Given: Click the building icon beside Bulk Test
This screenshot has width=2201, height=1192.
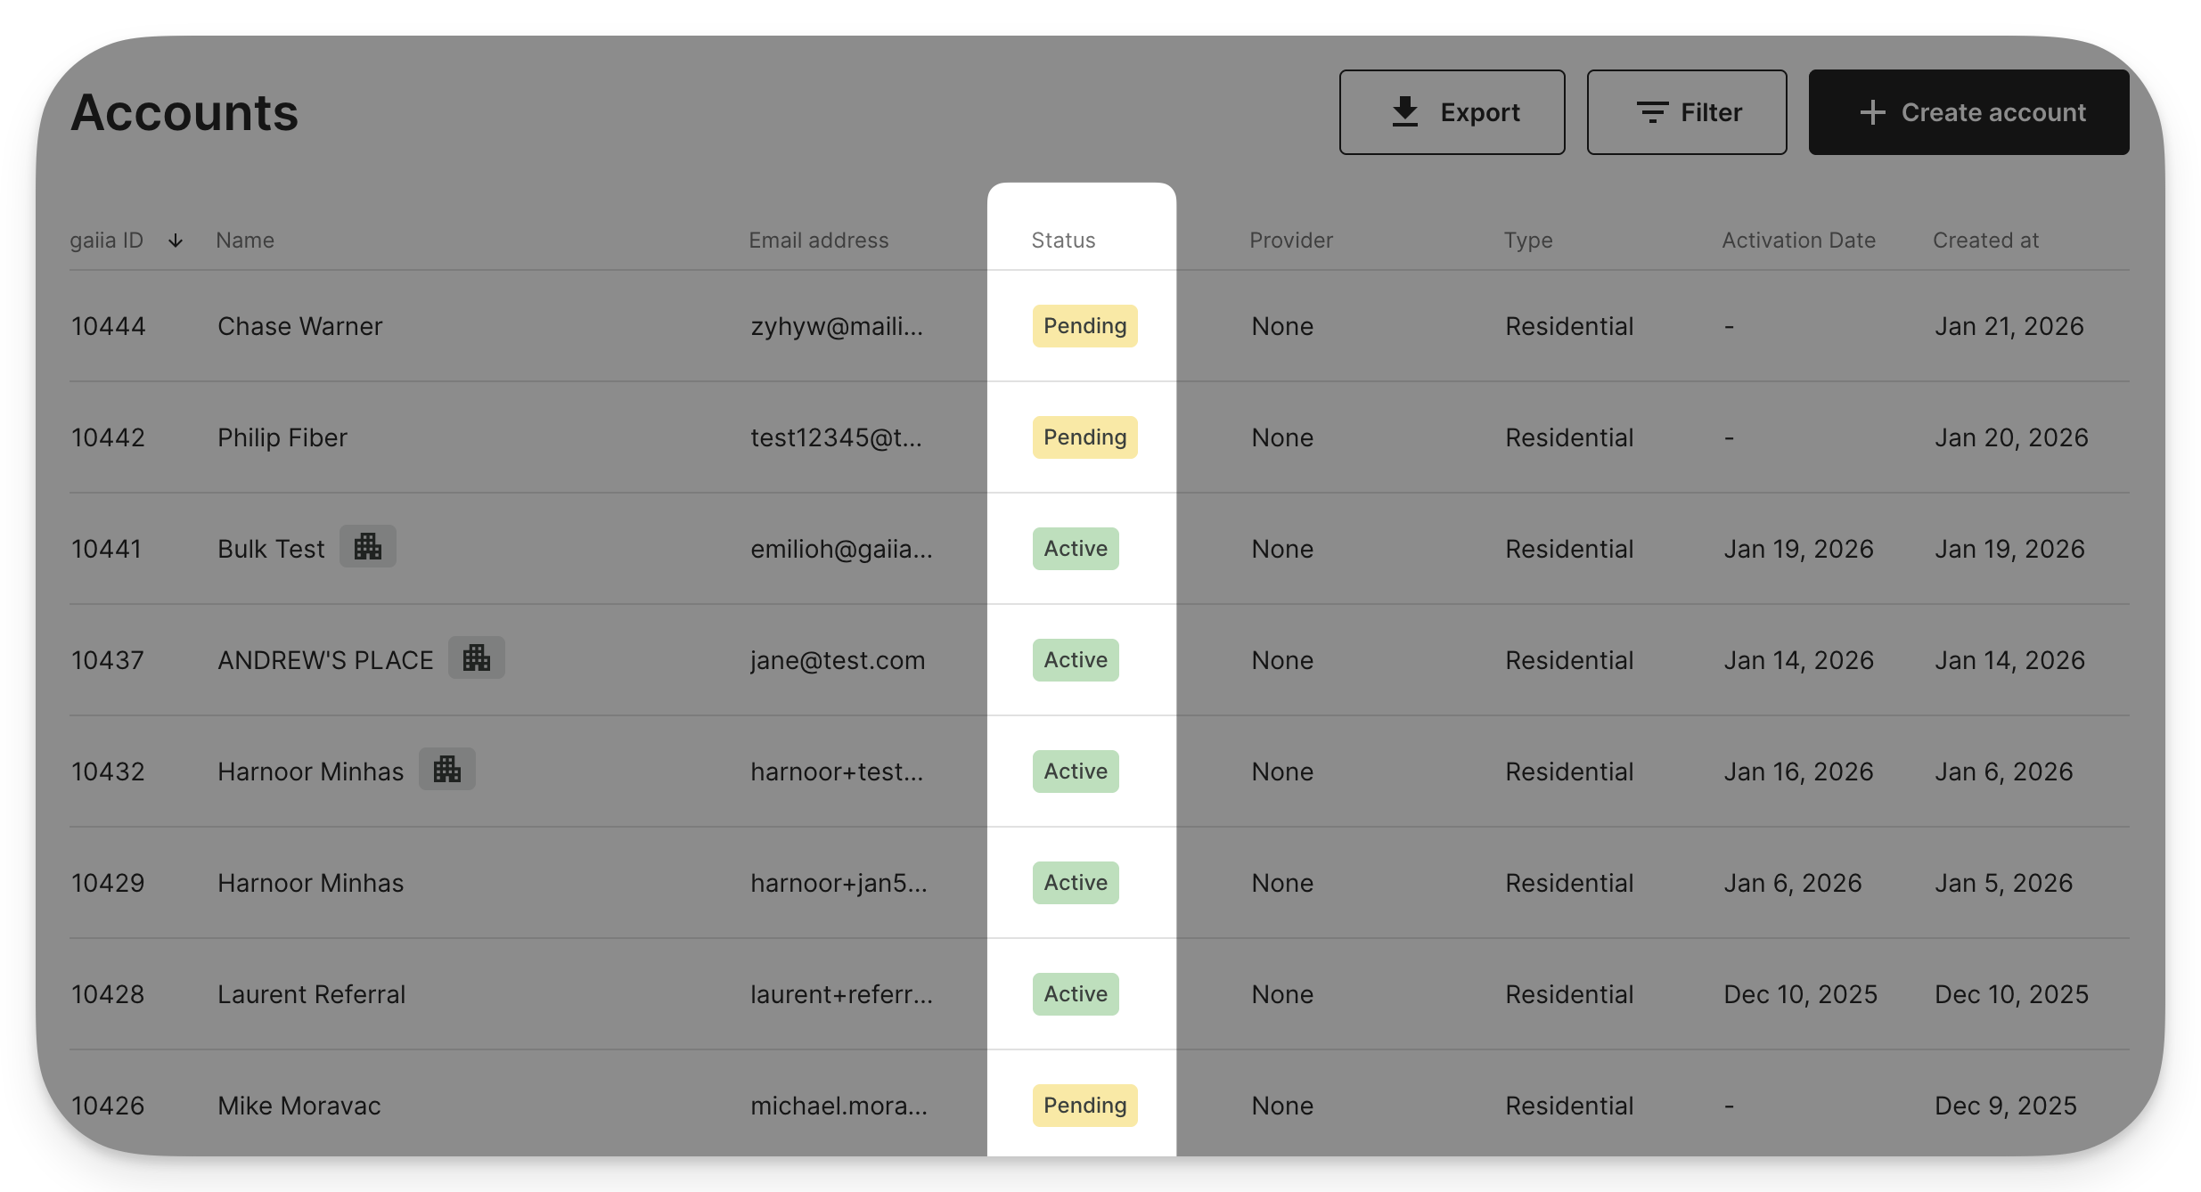Looking at the screenshot, I should tap(367, 547).
